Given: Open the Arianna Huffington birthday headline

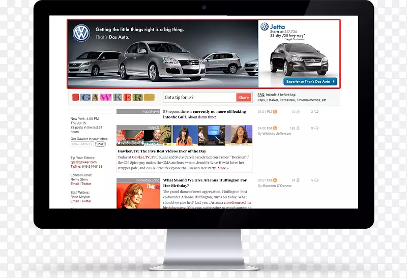Looking at the screenshot, I should tap(205, 183).
